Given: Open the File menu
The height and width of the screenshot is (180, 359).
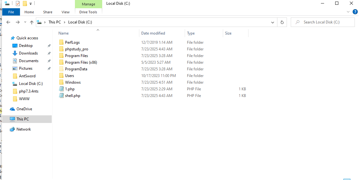Looking at the screenshot, I should click(11, 12).
